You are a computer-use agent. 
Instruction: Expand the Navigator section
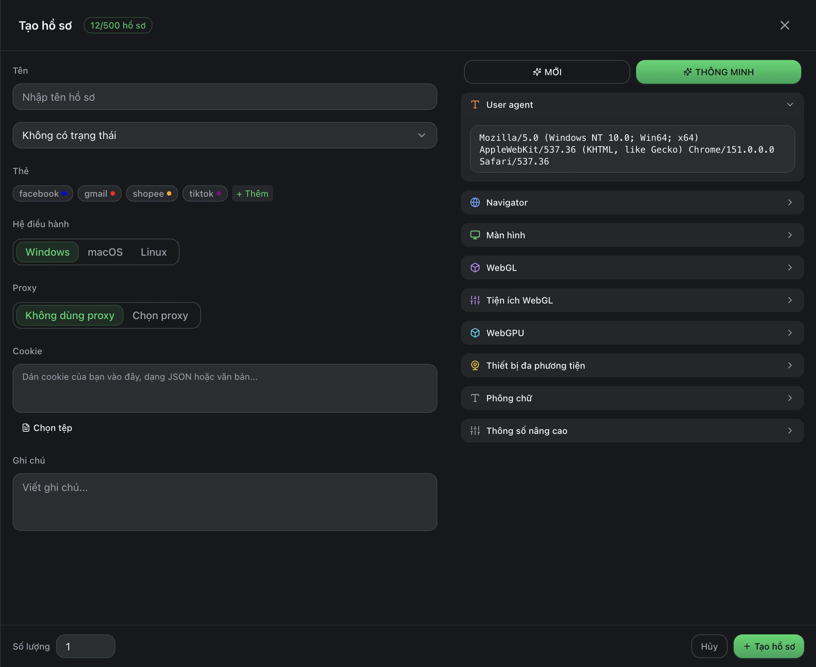[x=632, y=202]
